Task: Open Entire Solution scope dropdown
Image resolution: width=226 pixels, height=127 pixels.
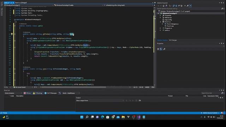Action: coord(13,93)
